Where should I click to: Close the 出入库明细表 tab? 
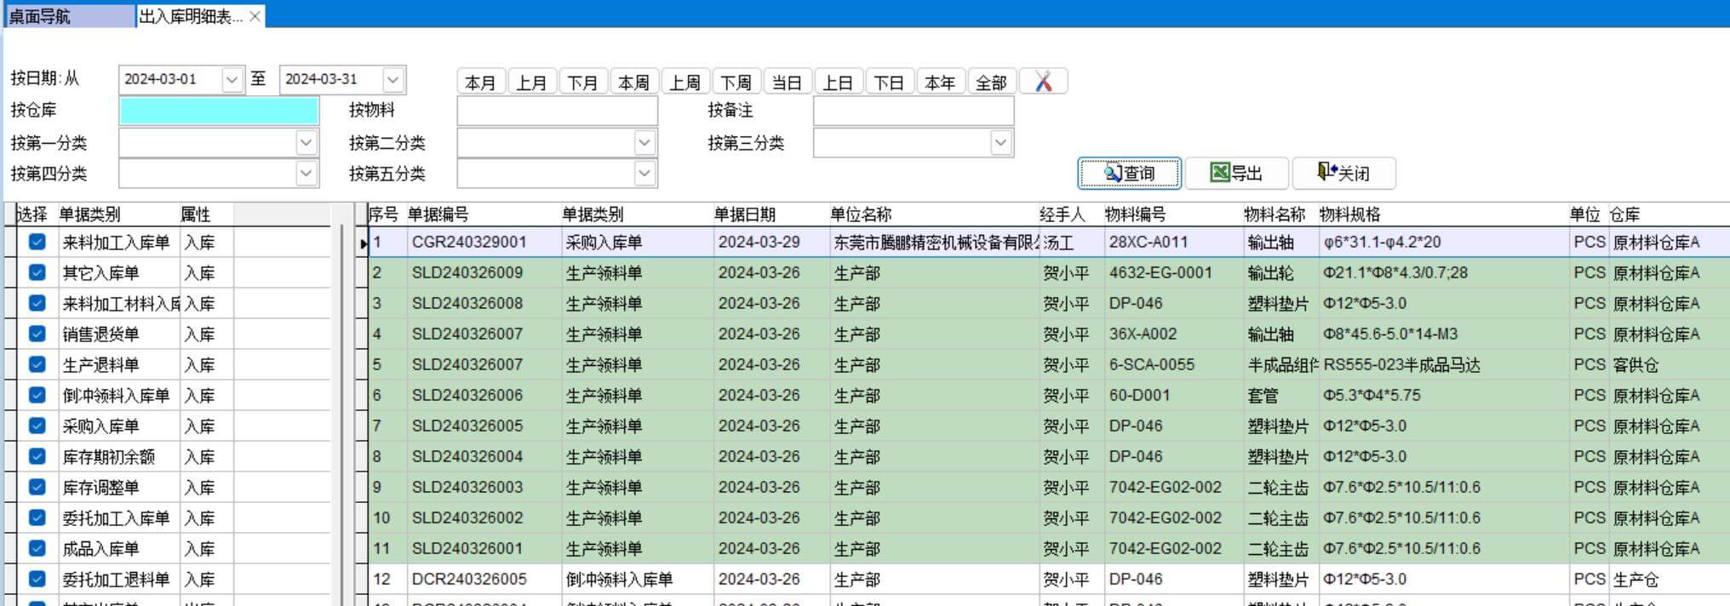coord(255,16)
